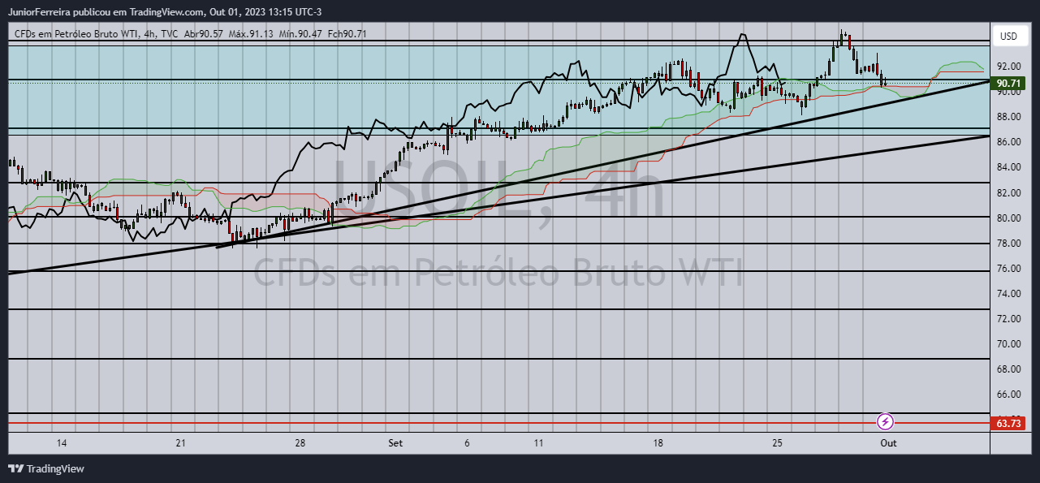Click the '11' date axis label

point(539,443)
